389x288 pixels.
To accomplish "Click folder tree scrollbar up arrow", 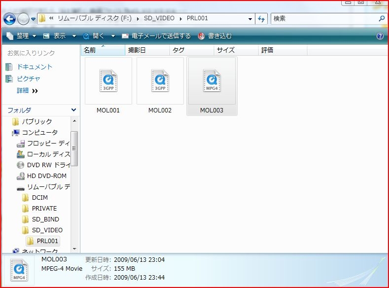I will pyautogui.click(x=74, y=121).
